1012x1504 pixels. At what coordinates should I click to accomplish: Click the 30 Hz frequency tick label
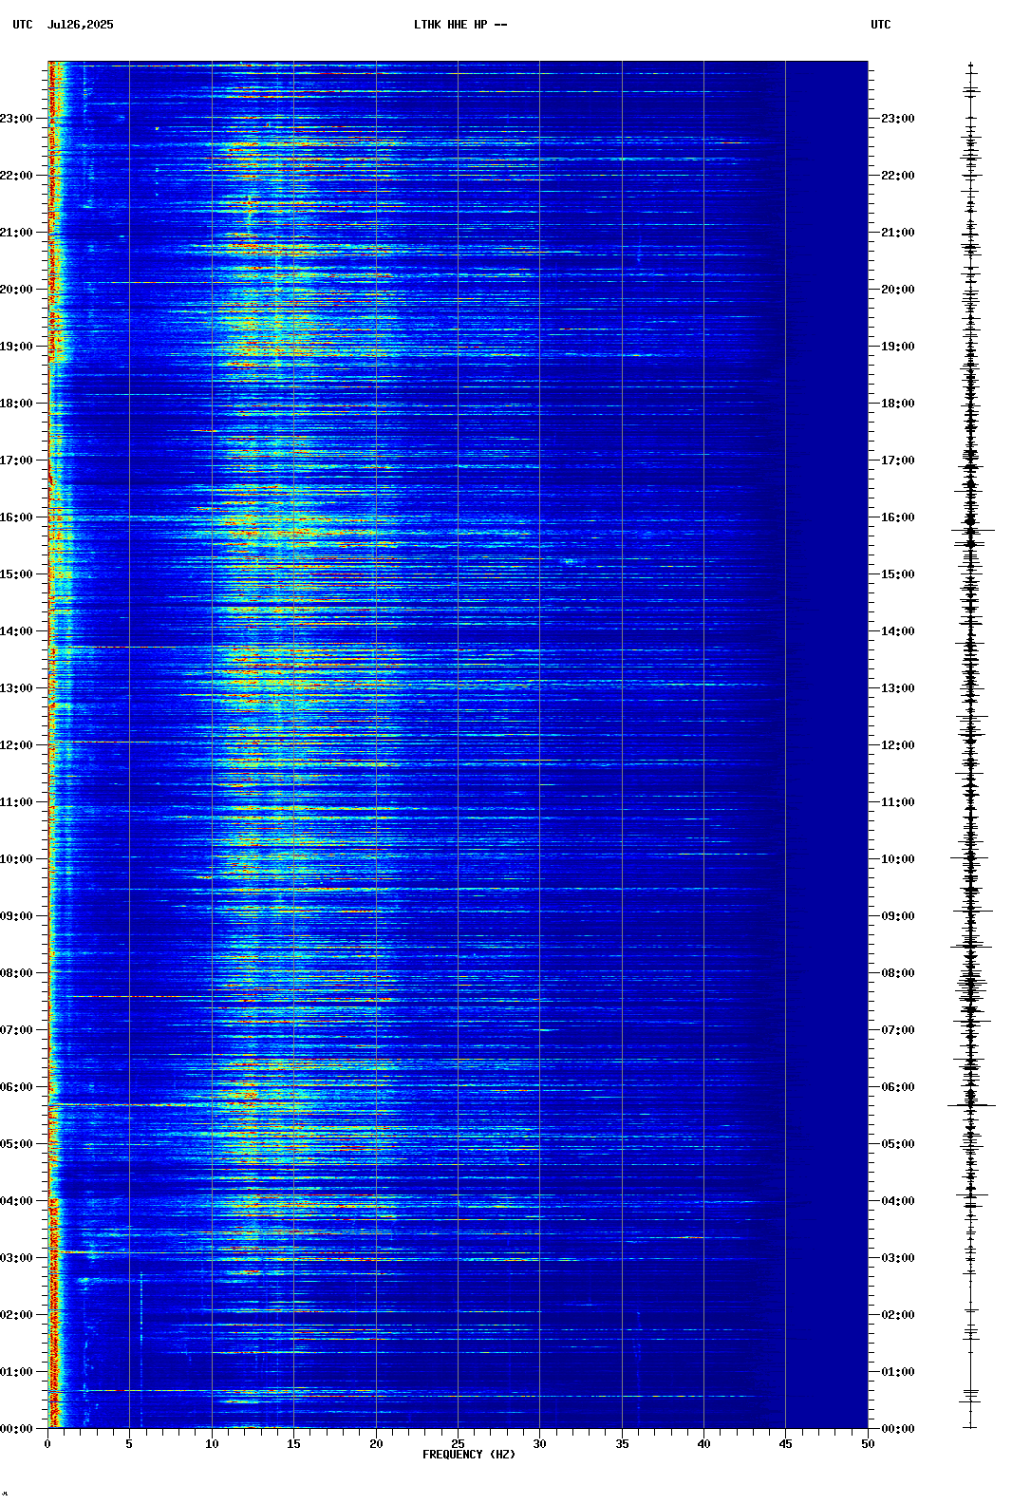(x=539, y=1444)
